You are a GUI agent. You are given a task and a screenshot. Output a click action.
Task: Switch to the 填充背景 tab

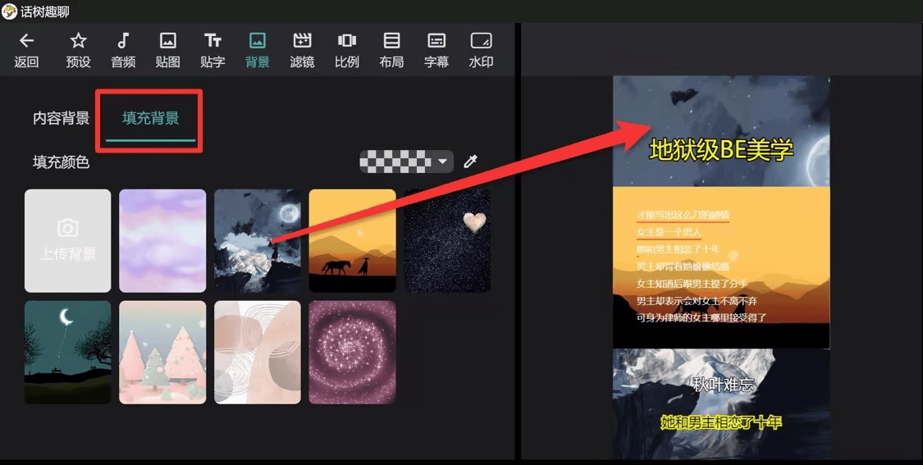coord(150,118)
